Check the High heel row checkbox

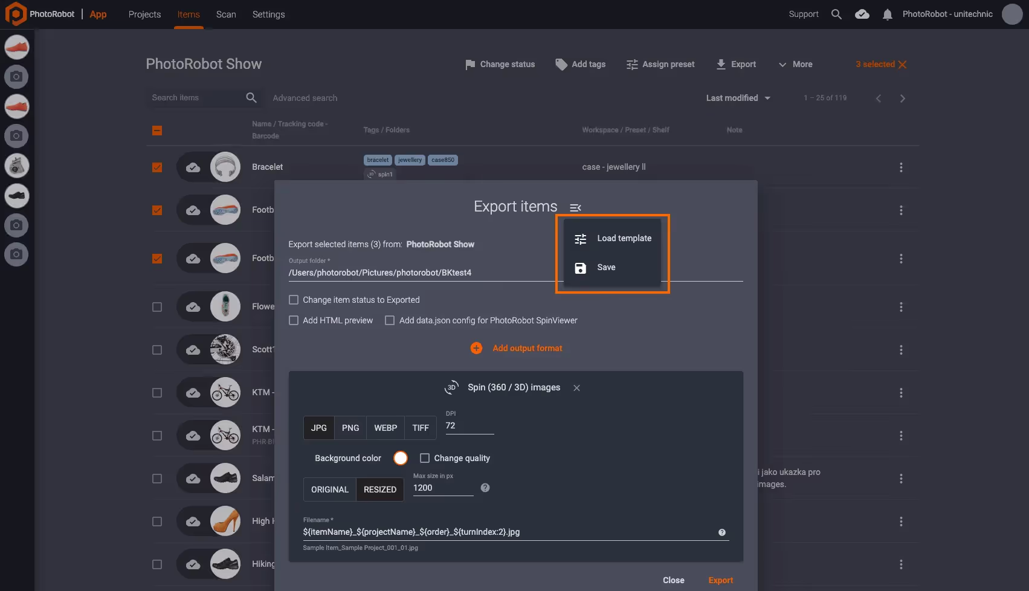click(157, 522)
